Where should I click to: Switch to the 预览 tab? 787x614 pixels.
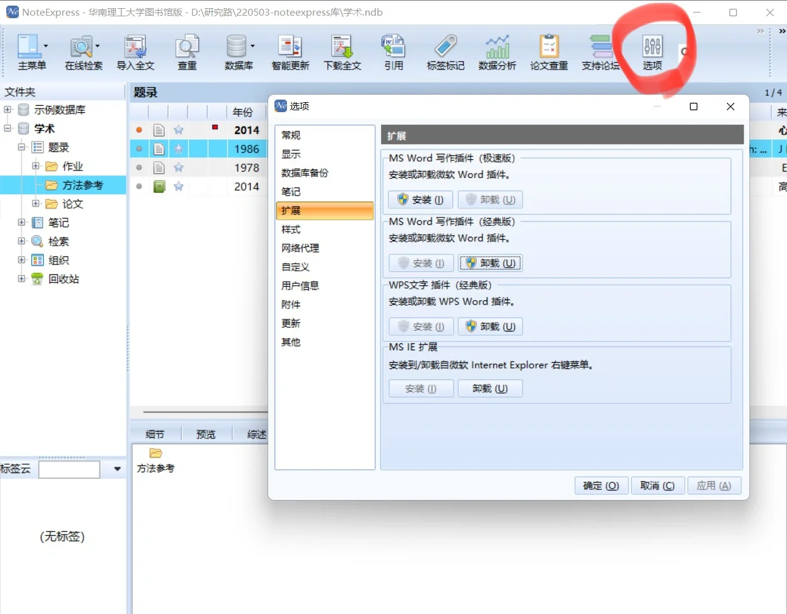pyautogui.click(x=206, y=434)
